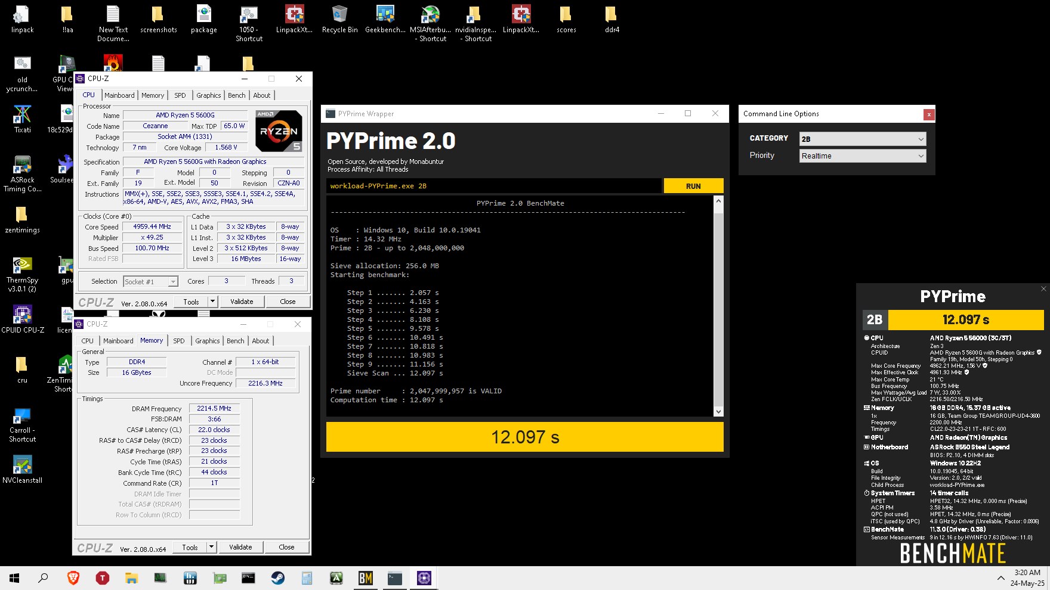Screen dimensions: 1050x590
Task: Open the Geekbench desktop shortcut
Action: tap(385, 19)
